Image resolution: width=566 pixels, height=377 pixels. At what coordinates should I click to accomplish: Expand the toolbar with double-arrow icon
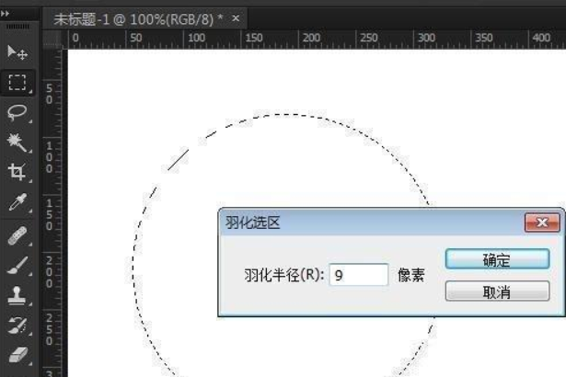[x=5, y=14]
